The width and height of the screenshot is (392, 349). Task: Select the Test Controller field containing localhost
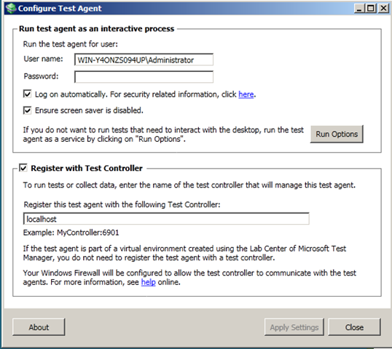(166, 219)
